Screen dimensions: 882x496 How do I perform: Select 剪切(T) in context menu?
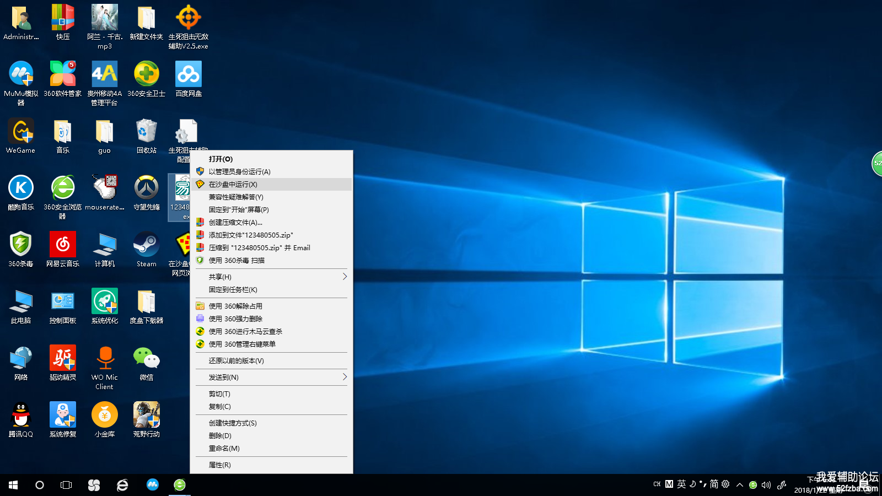[x=271, y=394]
